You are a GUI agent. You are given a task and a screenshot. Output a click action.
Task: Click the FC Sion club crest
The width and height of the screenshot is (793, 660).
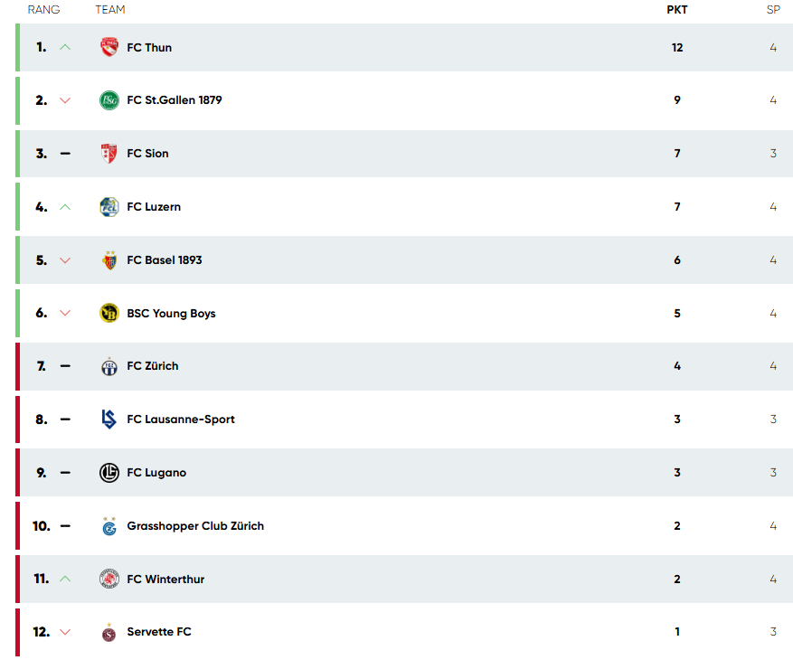click(x=109, y=154)
